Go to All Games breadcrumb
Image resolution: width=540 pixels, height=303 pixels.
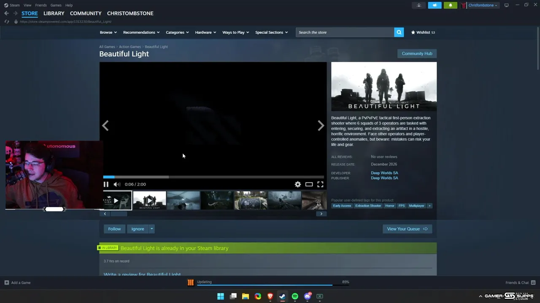[x=107, y=47]
